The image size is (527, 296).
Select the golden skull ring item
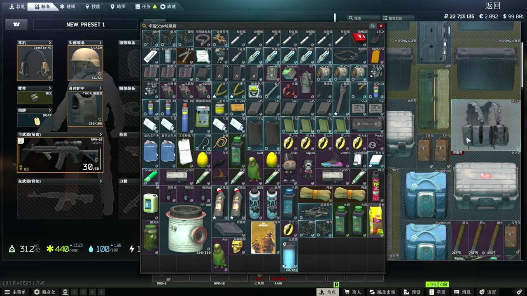[237, 246]
